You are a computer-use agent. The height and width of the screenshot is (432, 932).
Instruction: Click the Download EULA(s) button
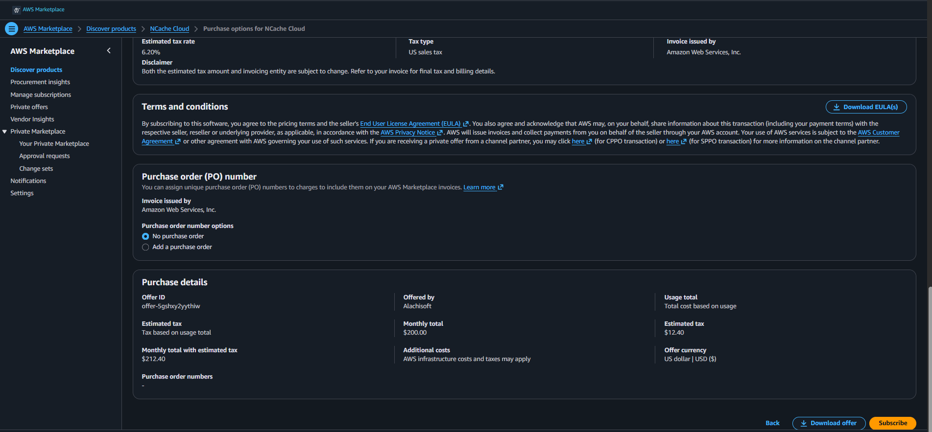(866, 107)
